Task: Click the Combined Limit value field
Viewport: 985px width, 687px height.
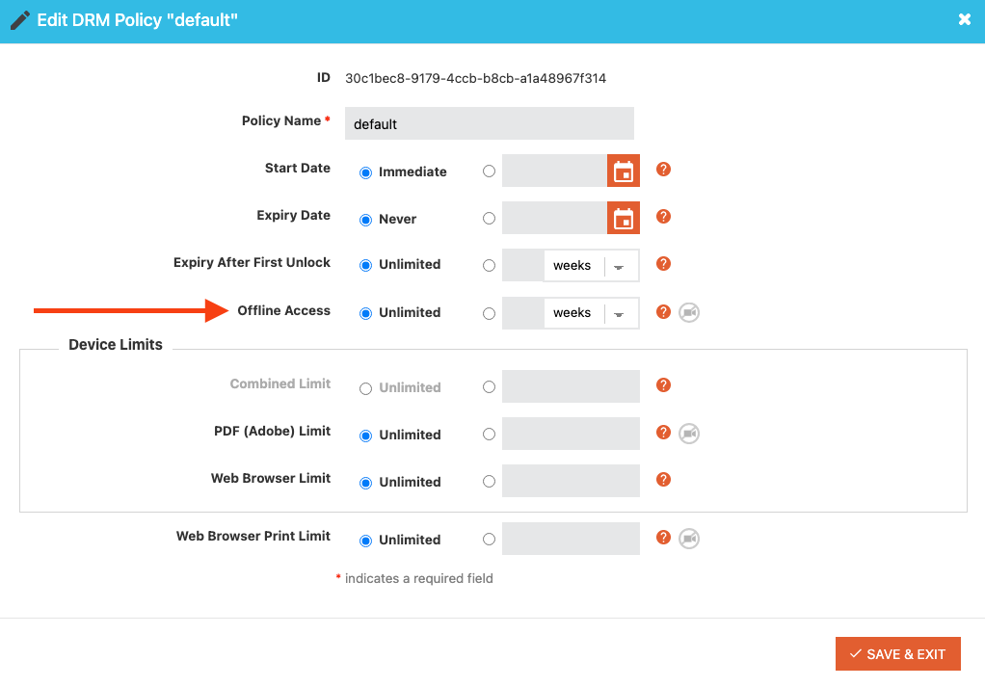Action: tap(571, 386)
